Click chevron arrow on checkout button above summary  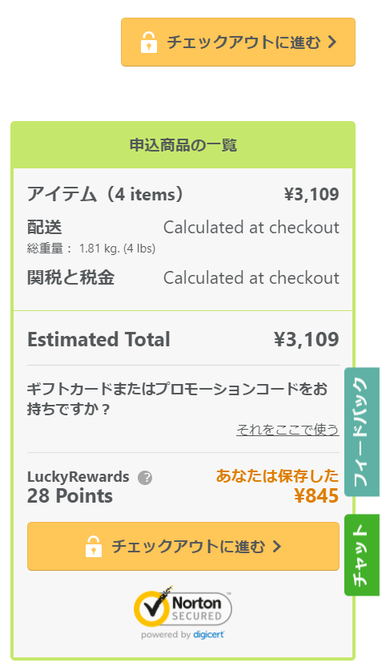pos(332,42)
